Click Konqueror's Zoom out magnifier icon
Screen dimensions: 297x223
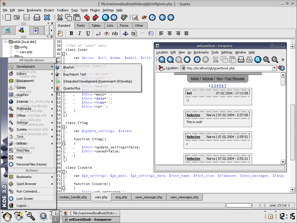(275, 60)
